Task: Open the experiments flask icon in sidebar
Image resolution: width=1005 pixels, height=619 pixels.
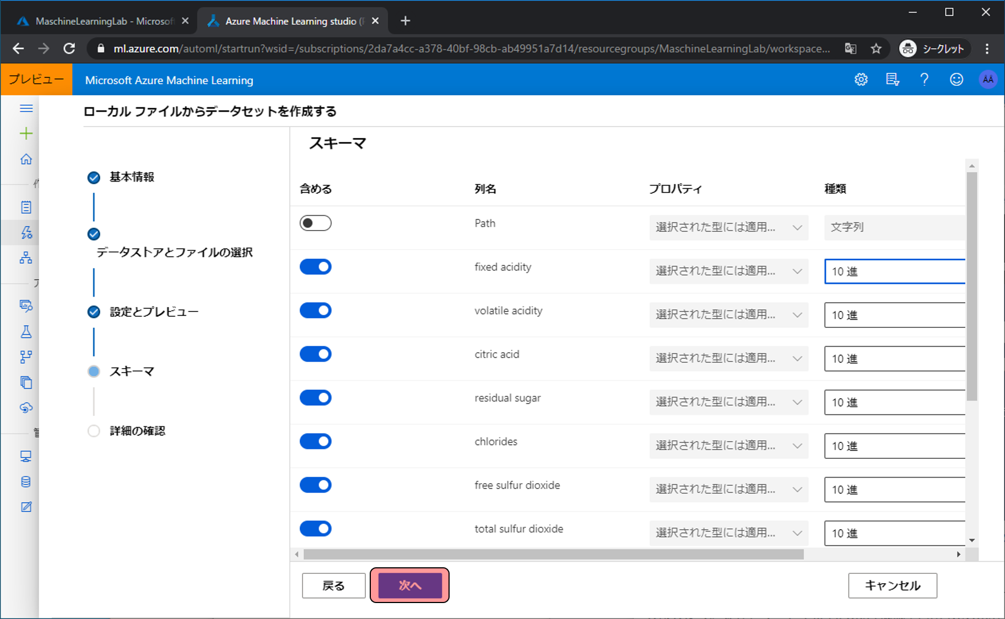Action: click(x=26, y=331)
